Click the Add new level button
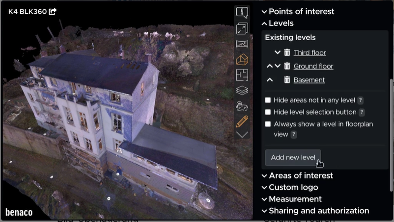 click(x=293, y=158)
